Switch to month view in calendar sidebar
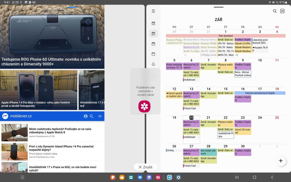Screen dimensions: 291x182 click(153, 33)
